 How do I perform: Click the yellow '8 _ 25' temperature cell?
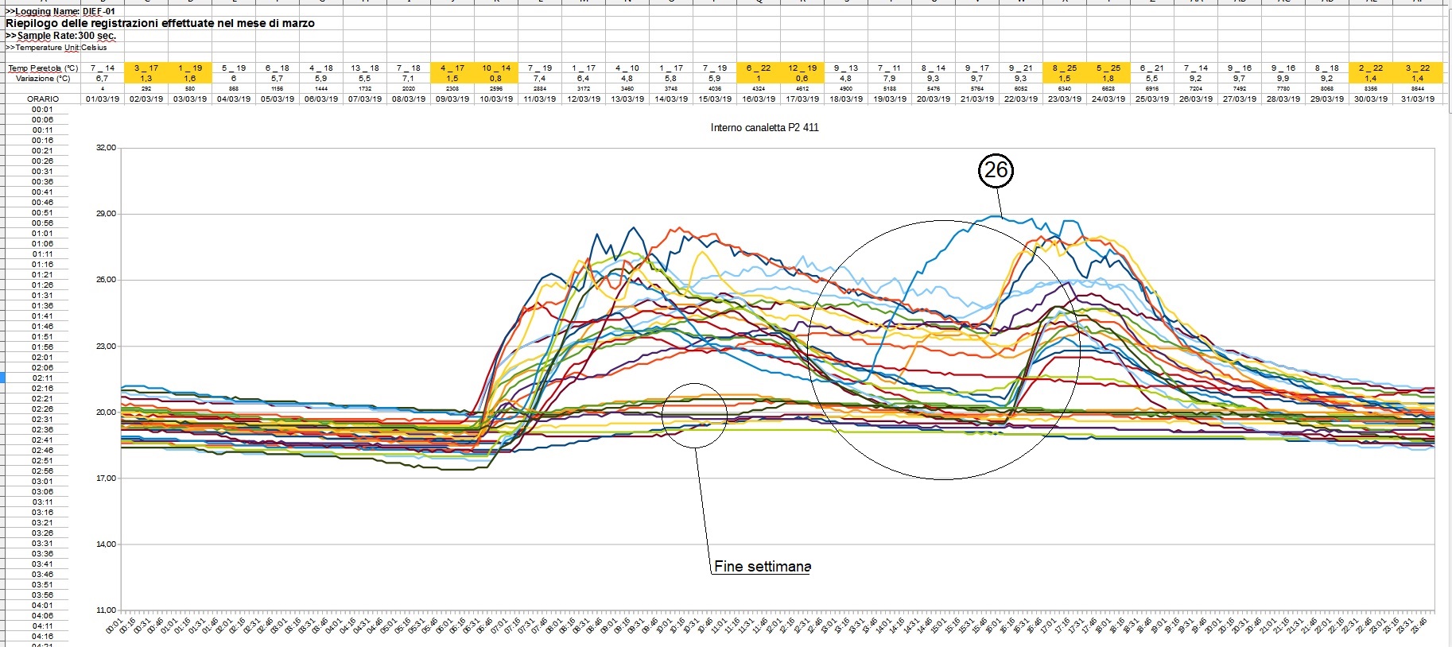1064,68
